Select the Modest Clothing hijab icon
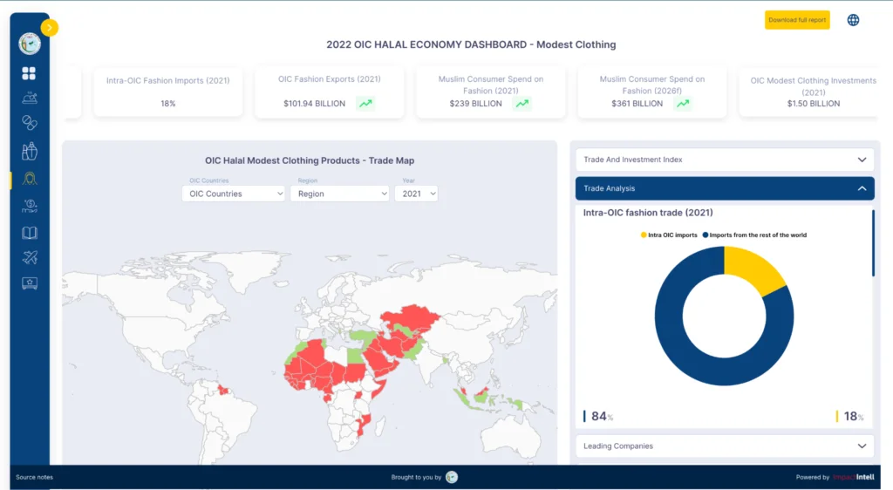This screenshot has height=490, width=893. point(30,179)
